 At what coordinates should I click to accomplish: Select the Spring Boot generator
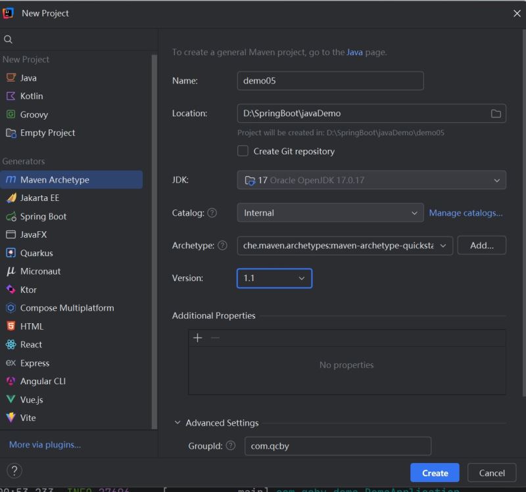(43, 216)
